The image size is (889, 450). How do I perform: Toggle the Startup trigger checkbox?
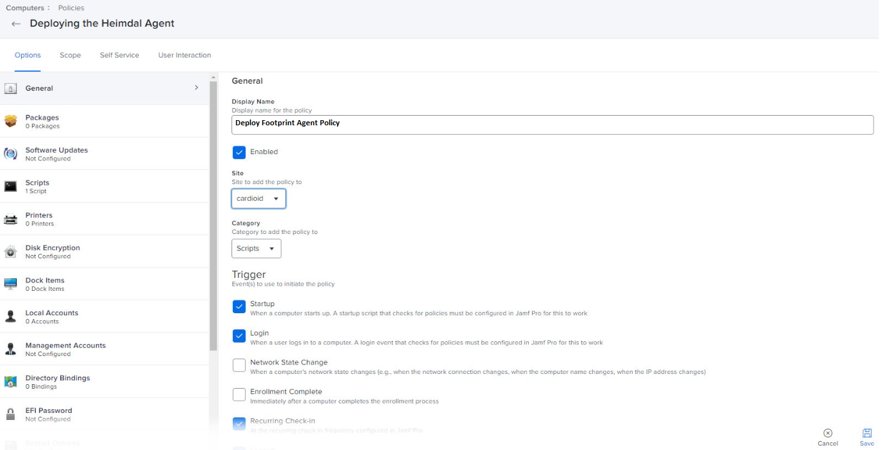tap(239, 307)
